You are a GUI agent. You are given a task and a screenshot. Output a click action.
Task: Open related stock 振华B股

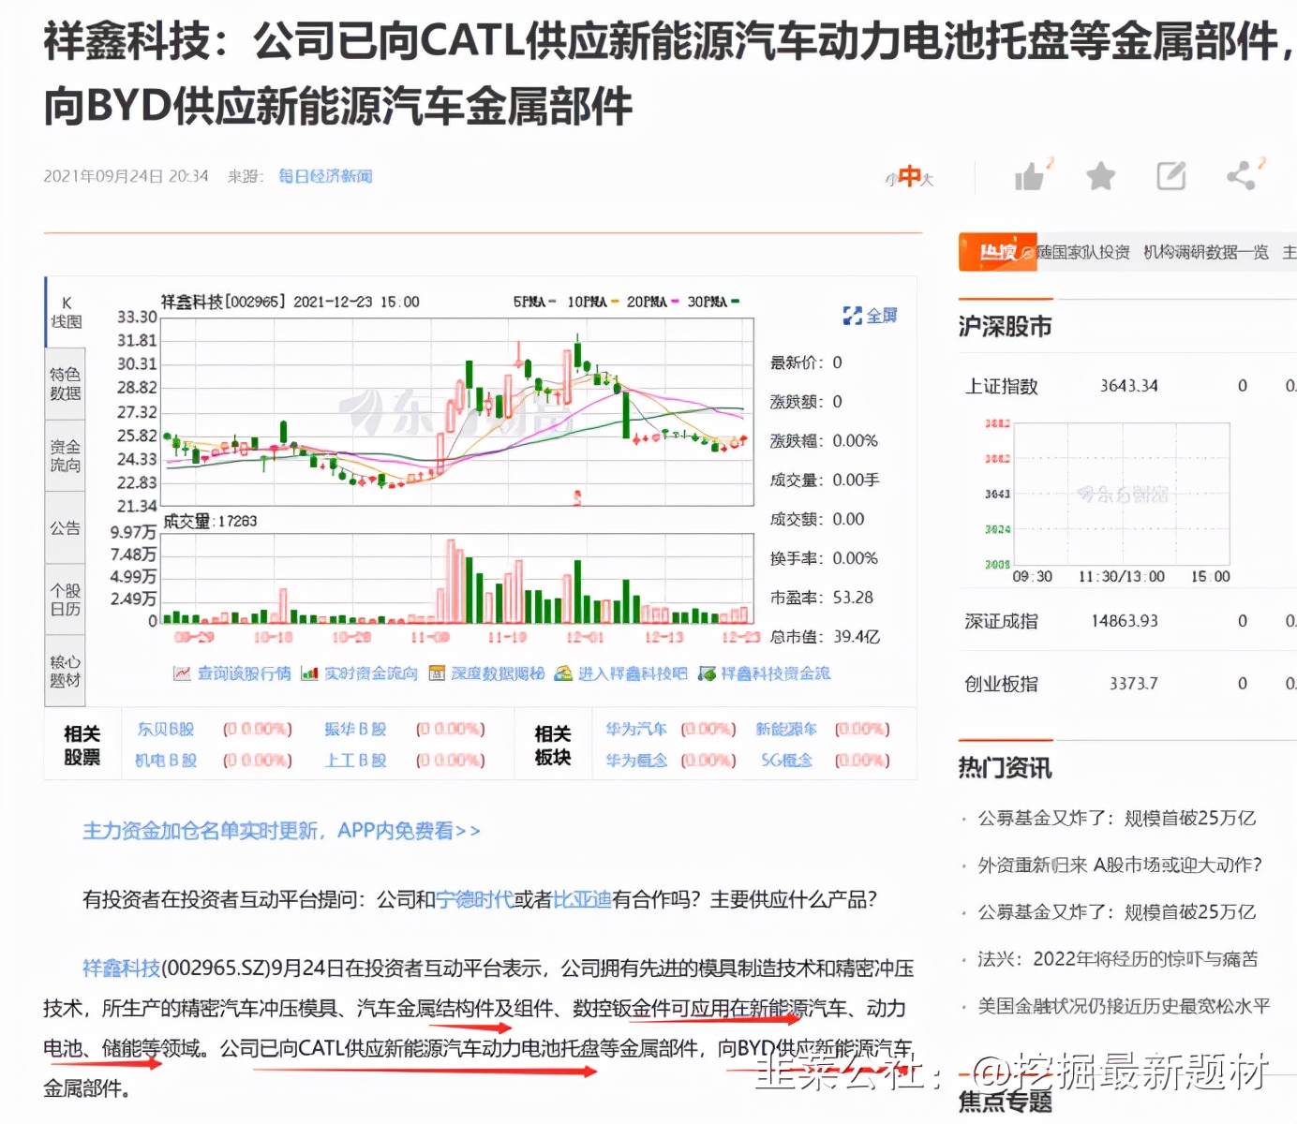click(355, 729)
